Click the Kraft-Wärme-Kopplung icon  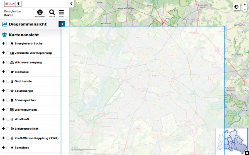[12, 138]
